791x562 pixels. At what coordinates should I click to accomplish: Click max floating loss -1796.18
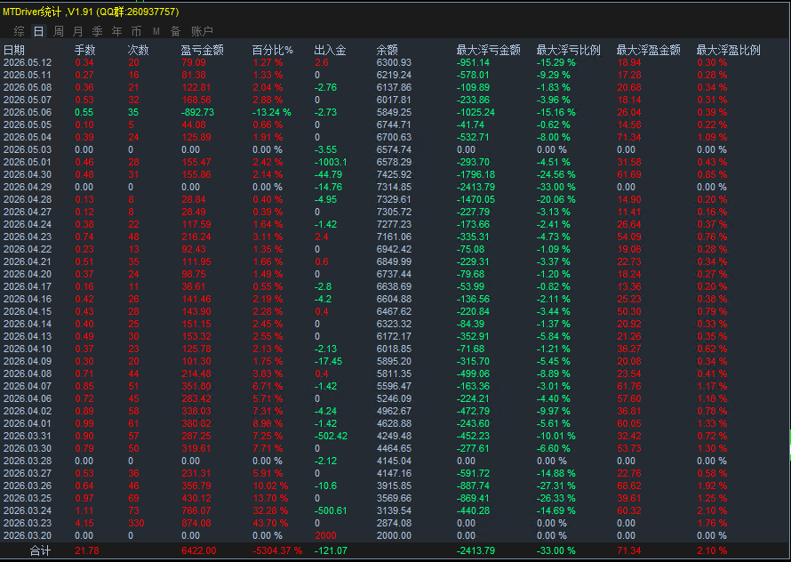click(475, 174)
